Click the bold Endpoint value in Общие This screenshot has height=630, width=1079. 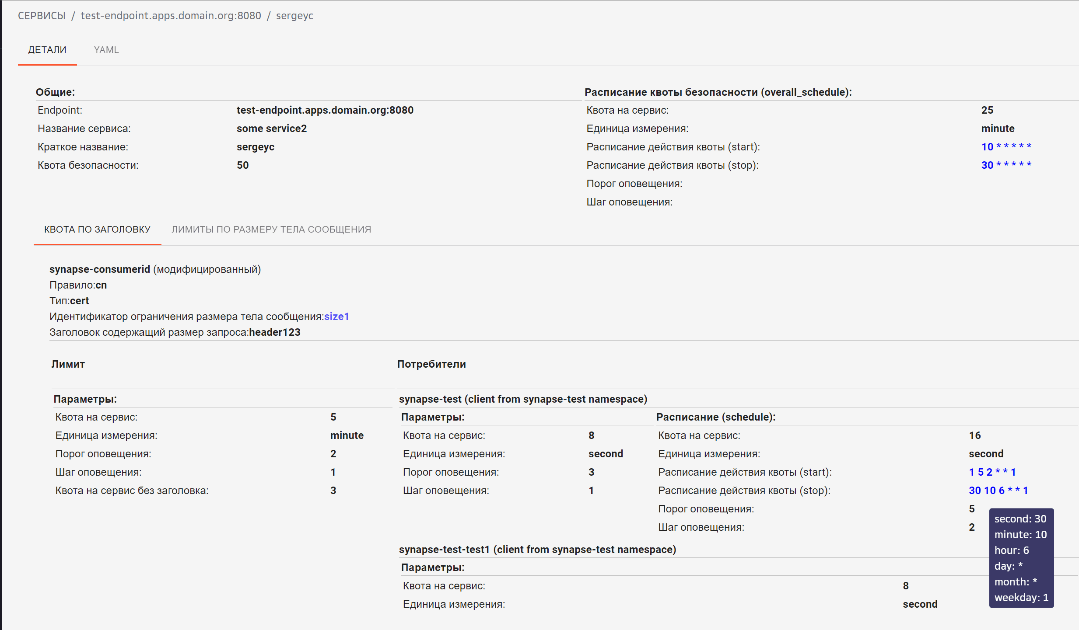325,110
